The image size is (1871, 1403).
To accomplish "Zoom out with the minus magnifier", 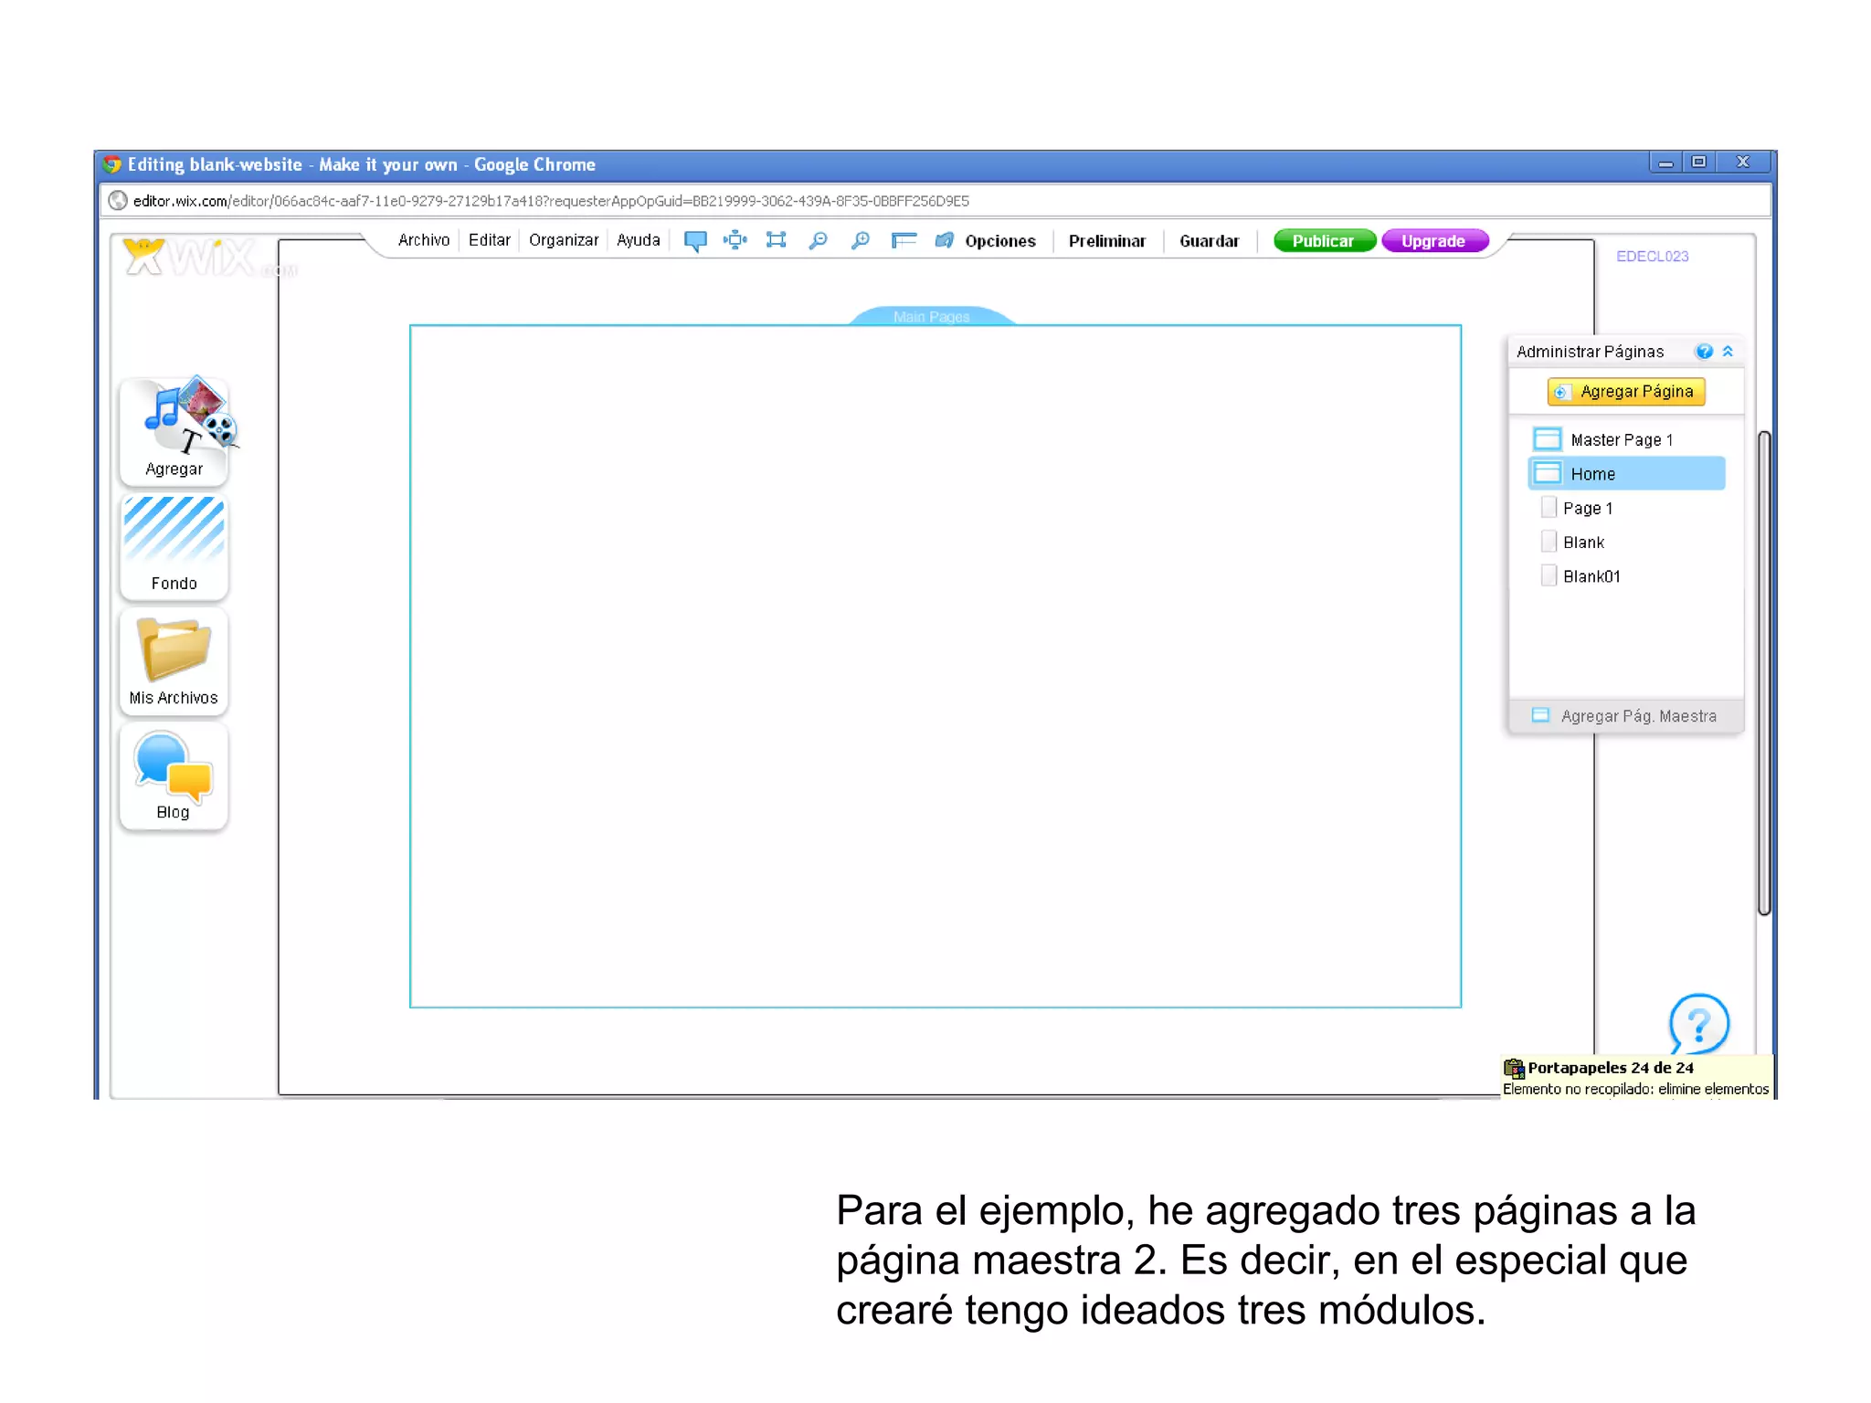I will click(819, 240).
